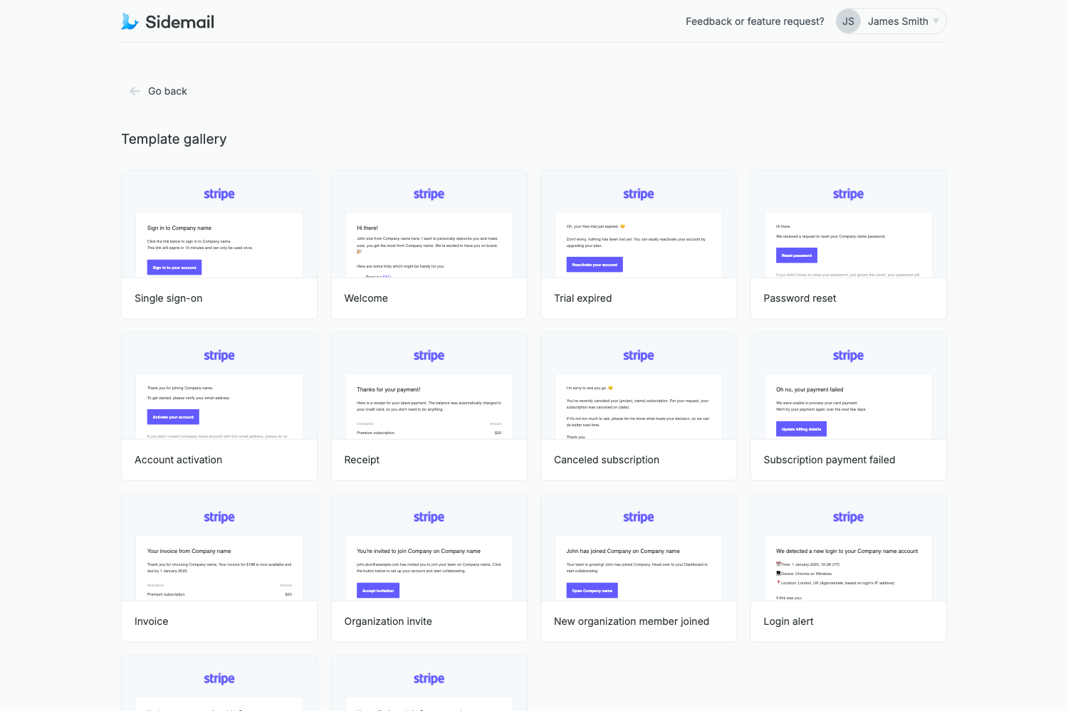Viewport: 1068px width, 711px height.
Task: Open Feedback or feature request link
Action: point(755,21)
